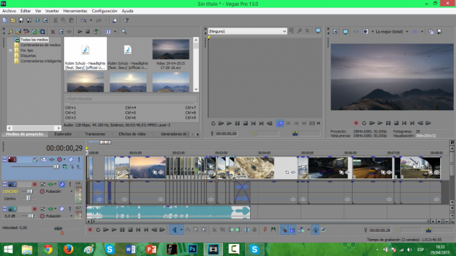The width and height of the screenshot is (456, 256).
Task: Click the New project icon
Action: 5,21
